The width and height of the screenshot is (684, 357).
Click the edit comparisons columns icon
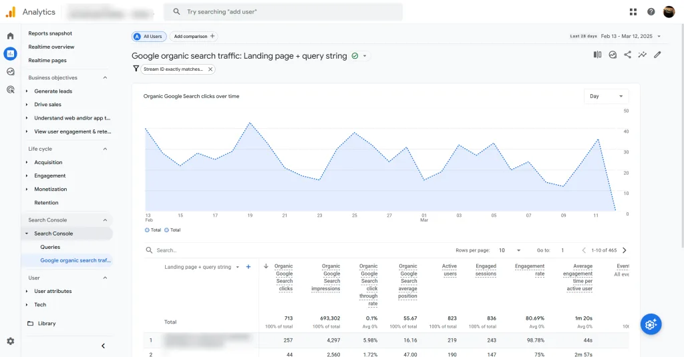point(598,55)
